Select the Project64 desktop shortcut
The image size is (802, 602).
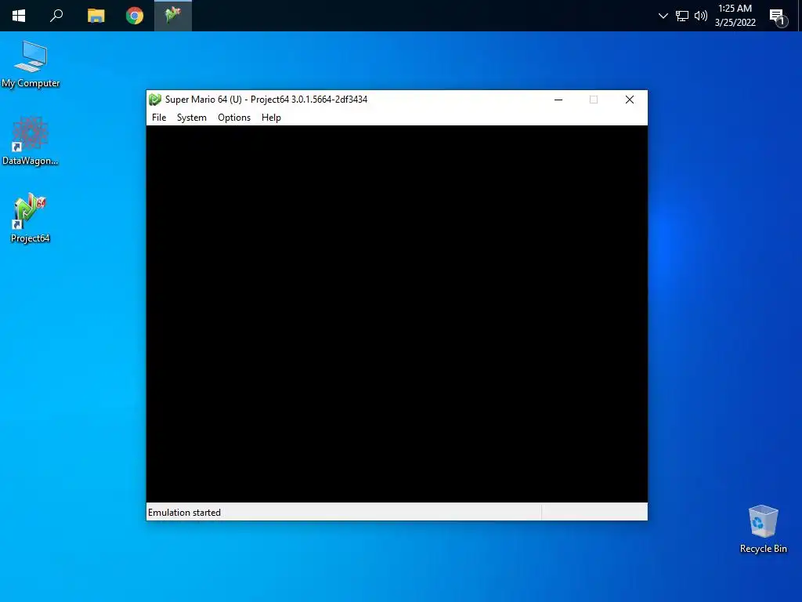pos(31,218)
